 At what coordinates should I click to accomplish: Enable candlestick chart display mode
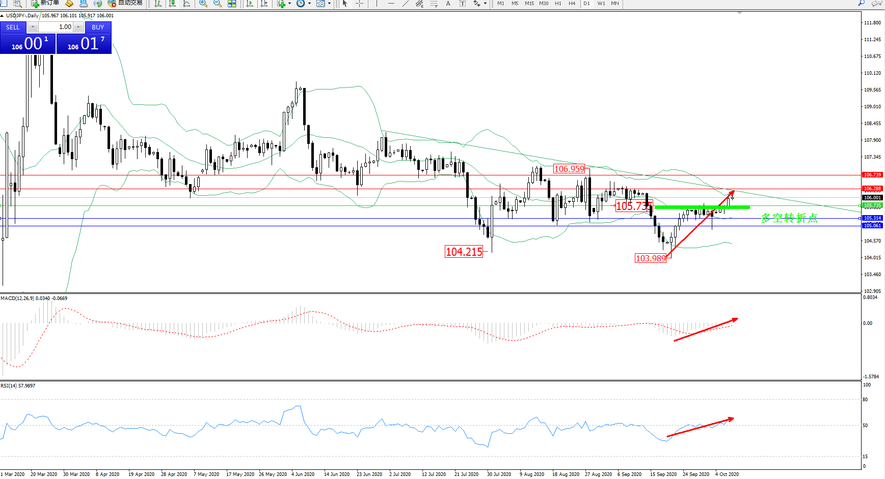(172, 4)
